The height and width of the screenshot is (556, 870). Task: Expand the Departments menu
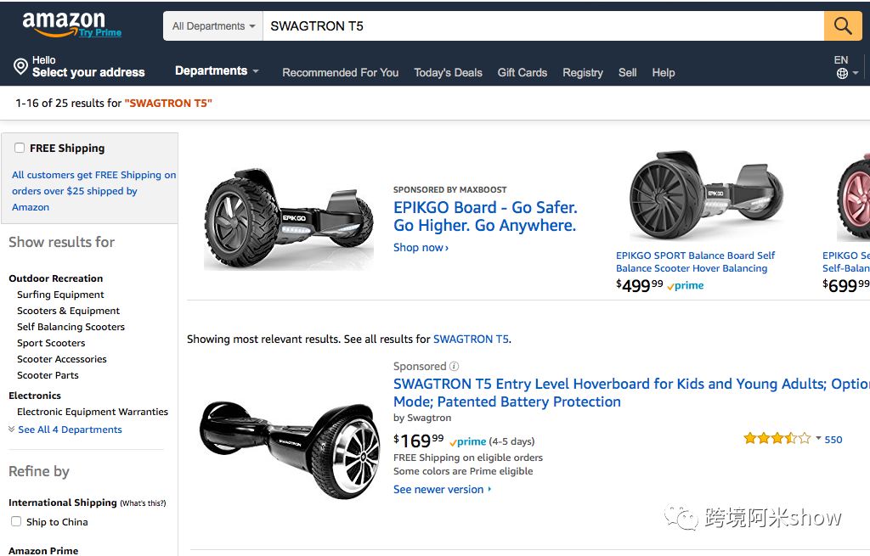(x=217, y=71)
